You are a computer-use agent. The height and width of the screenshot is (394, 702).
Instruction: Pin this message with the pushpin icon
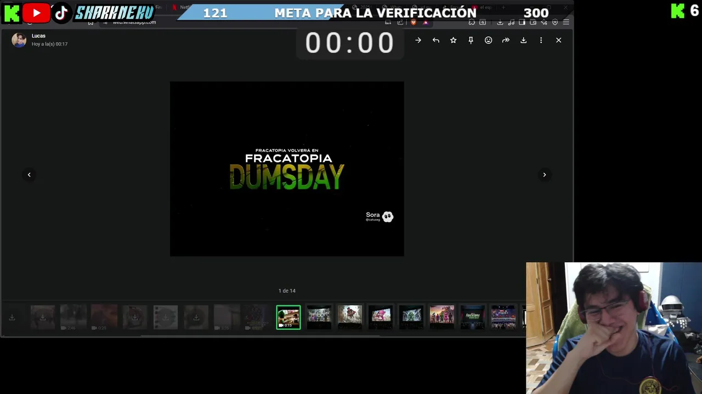(x=471, y=40)
